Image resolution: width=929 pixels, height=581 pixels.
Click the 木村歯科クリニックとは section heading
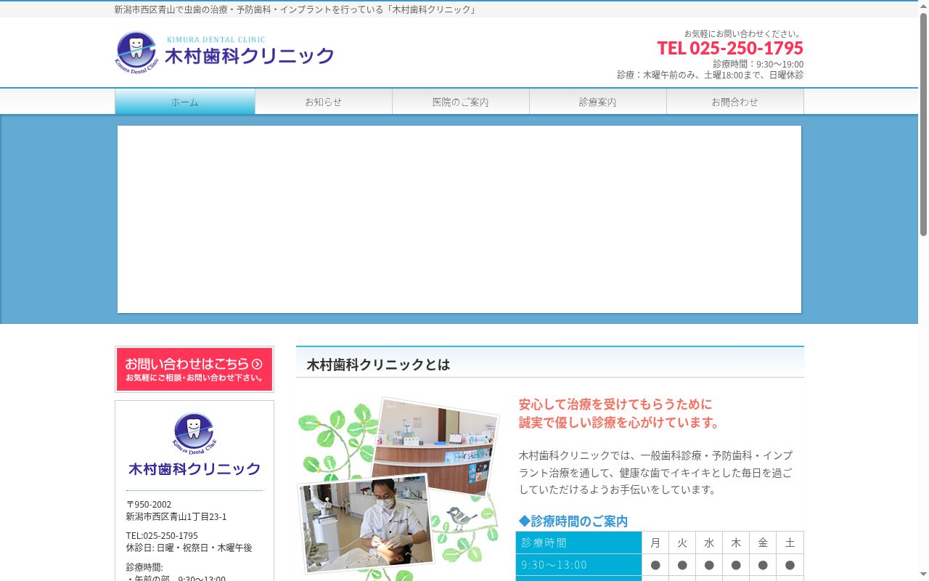[x=378, y=365]
